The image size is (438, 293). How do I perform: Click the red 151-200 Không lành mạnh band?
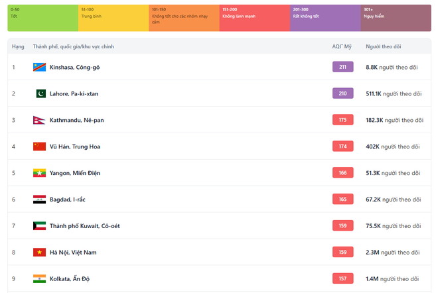tap(255, 18)
